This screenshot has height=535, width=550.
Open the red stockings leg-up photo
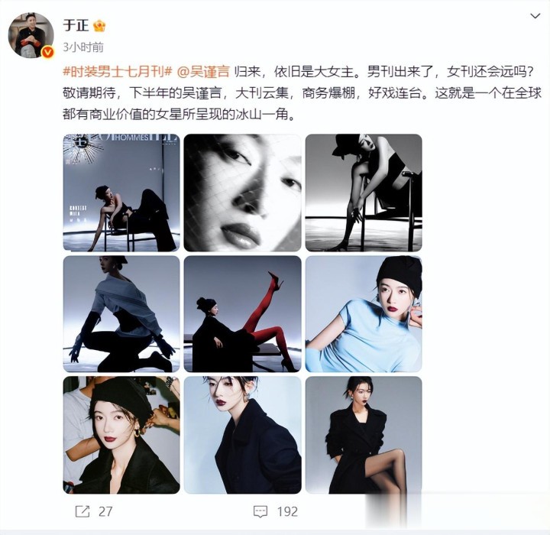(x=242, y=314)
